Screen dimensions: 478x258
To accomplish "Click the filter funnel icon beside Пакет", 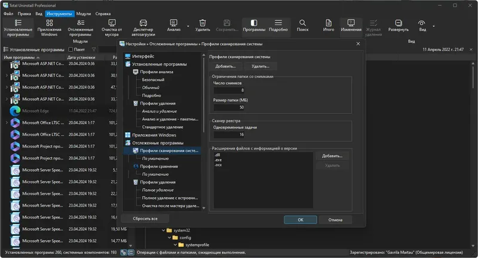I will 94,49.
